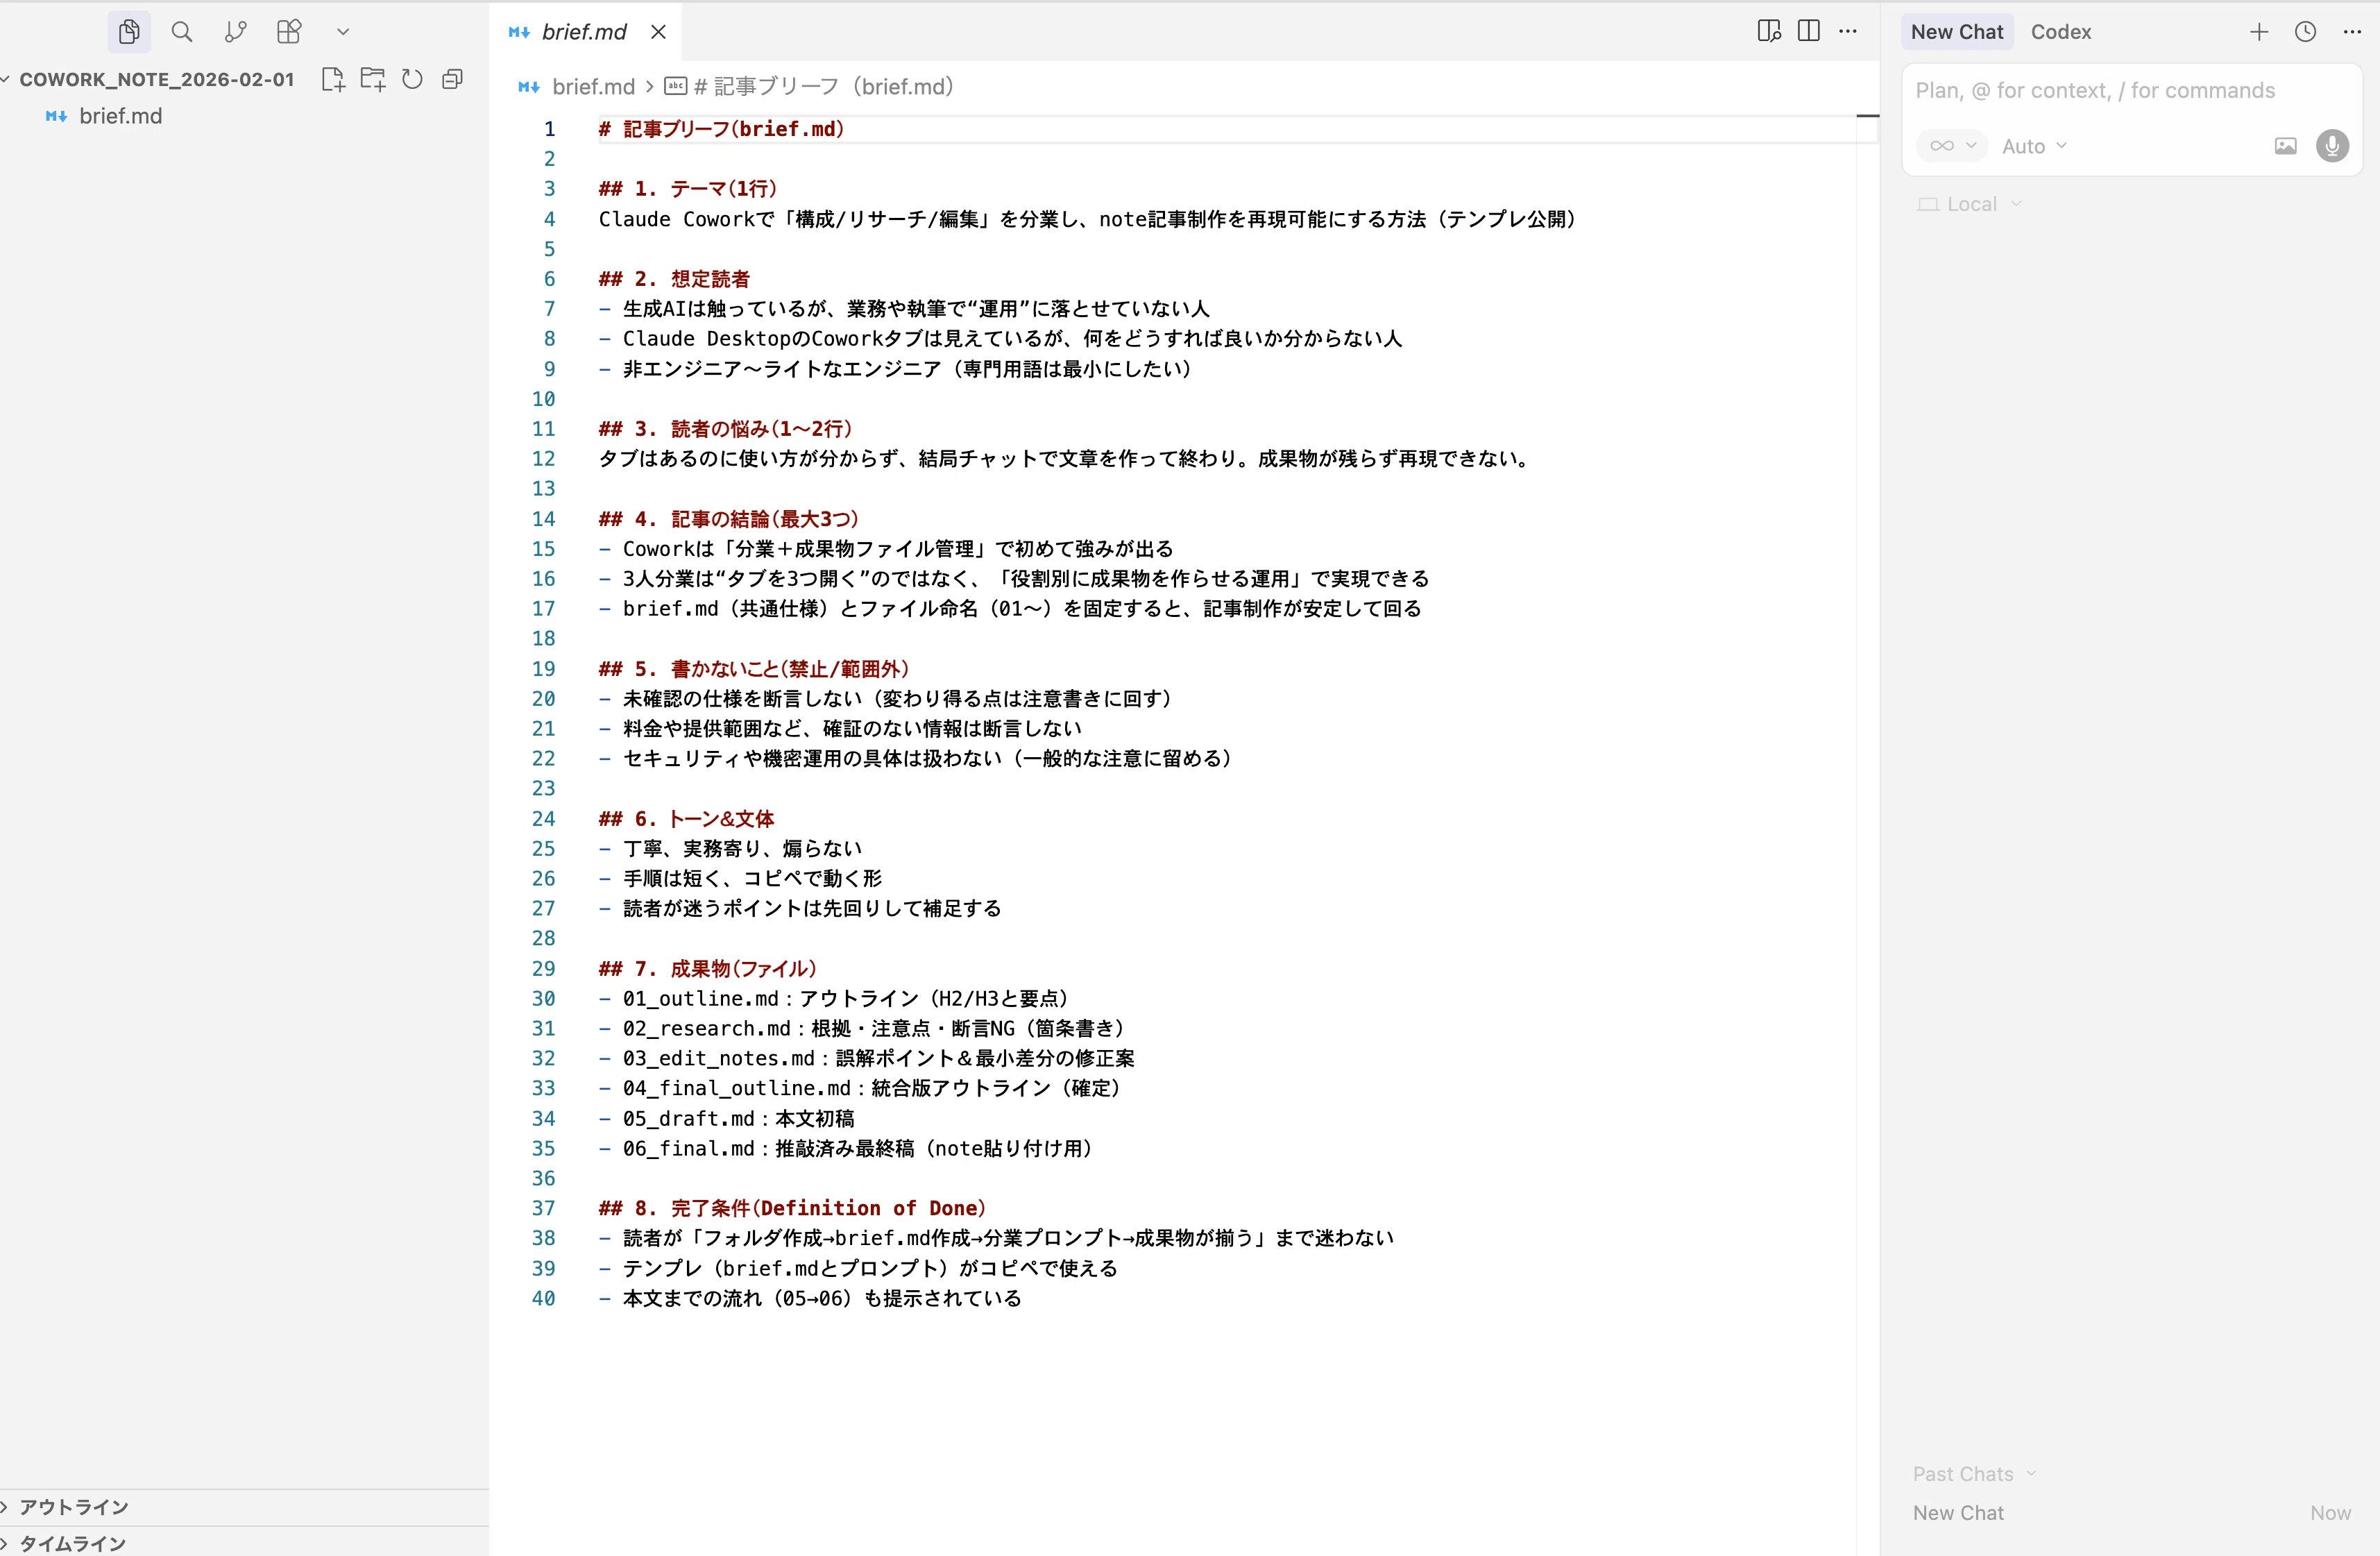The width and height of the screenshot is (2380, 1556).
Task: Open the Auto model dropdown
Action: 2034,147
